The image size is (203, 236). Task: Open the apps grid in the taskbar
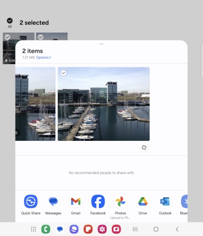(x=34, y=229)
